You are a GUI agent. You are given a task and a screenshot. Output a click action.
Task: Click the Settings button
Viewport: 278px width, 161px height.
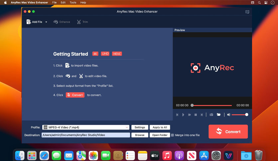point(140,127)
